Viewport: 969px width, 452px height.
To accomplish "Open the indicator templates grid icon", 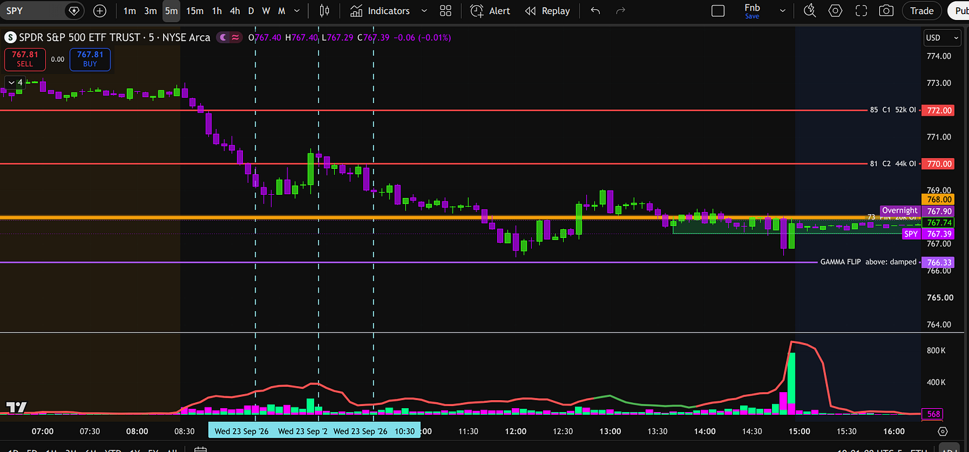I will coord(446,11).
